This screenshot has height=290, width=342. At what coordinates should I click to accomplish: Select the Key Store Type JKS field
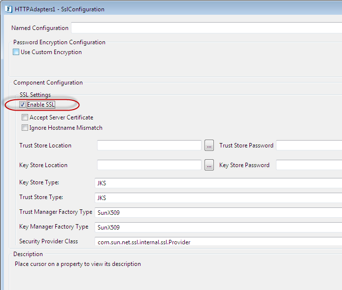[x=217, y=183]
